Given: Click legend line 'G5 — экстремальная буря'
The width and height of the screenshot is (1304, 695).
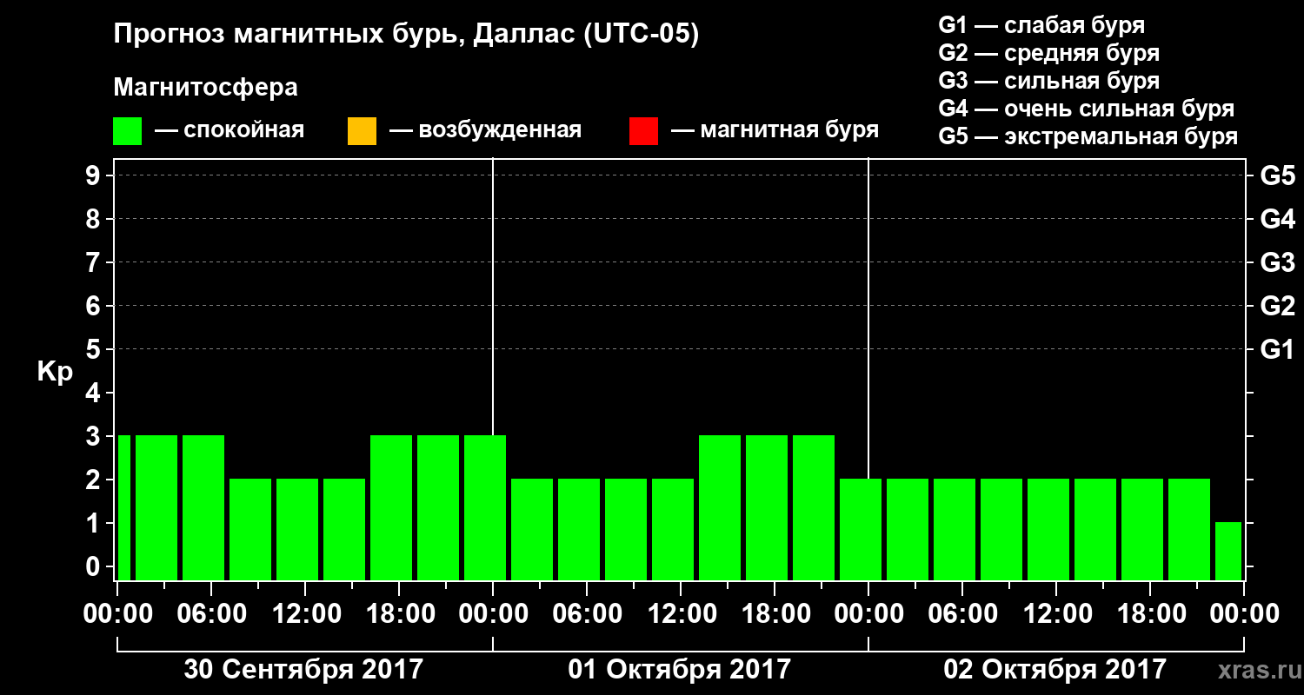Looking at the screenshot, I should click(1088, 136).
